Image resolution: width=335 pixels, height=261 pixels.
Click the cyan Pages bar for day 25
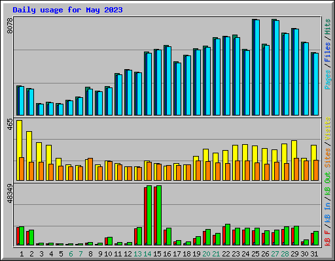(257, 67)
